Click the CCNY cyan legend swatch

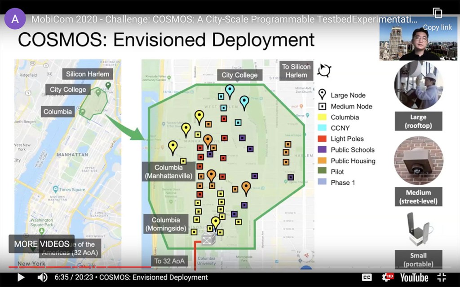click(x=322, y=128)
